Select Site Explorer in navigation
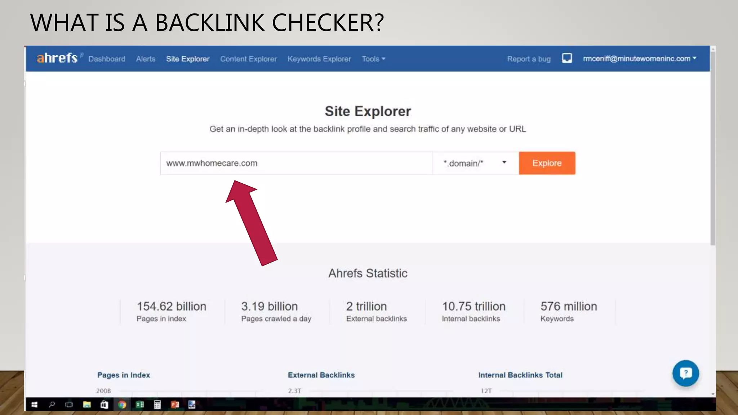The image size is (738, 415). tap(188, 59)
